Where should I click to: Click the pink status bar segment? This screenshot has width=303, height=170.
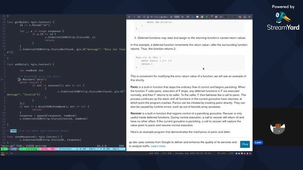coord(48,149)
